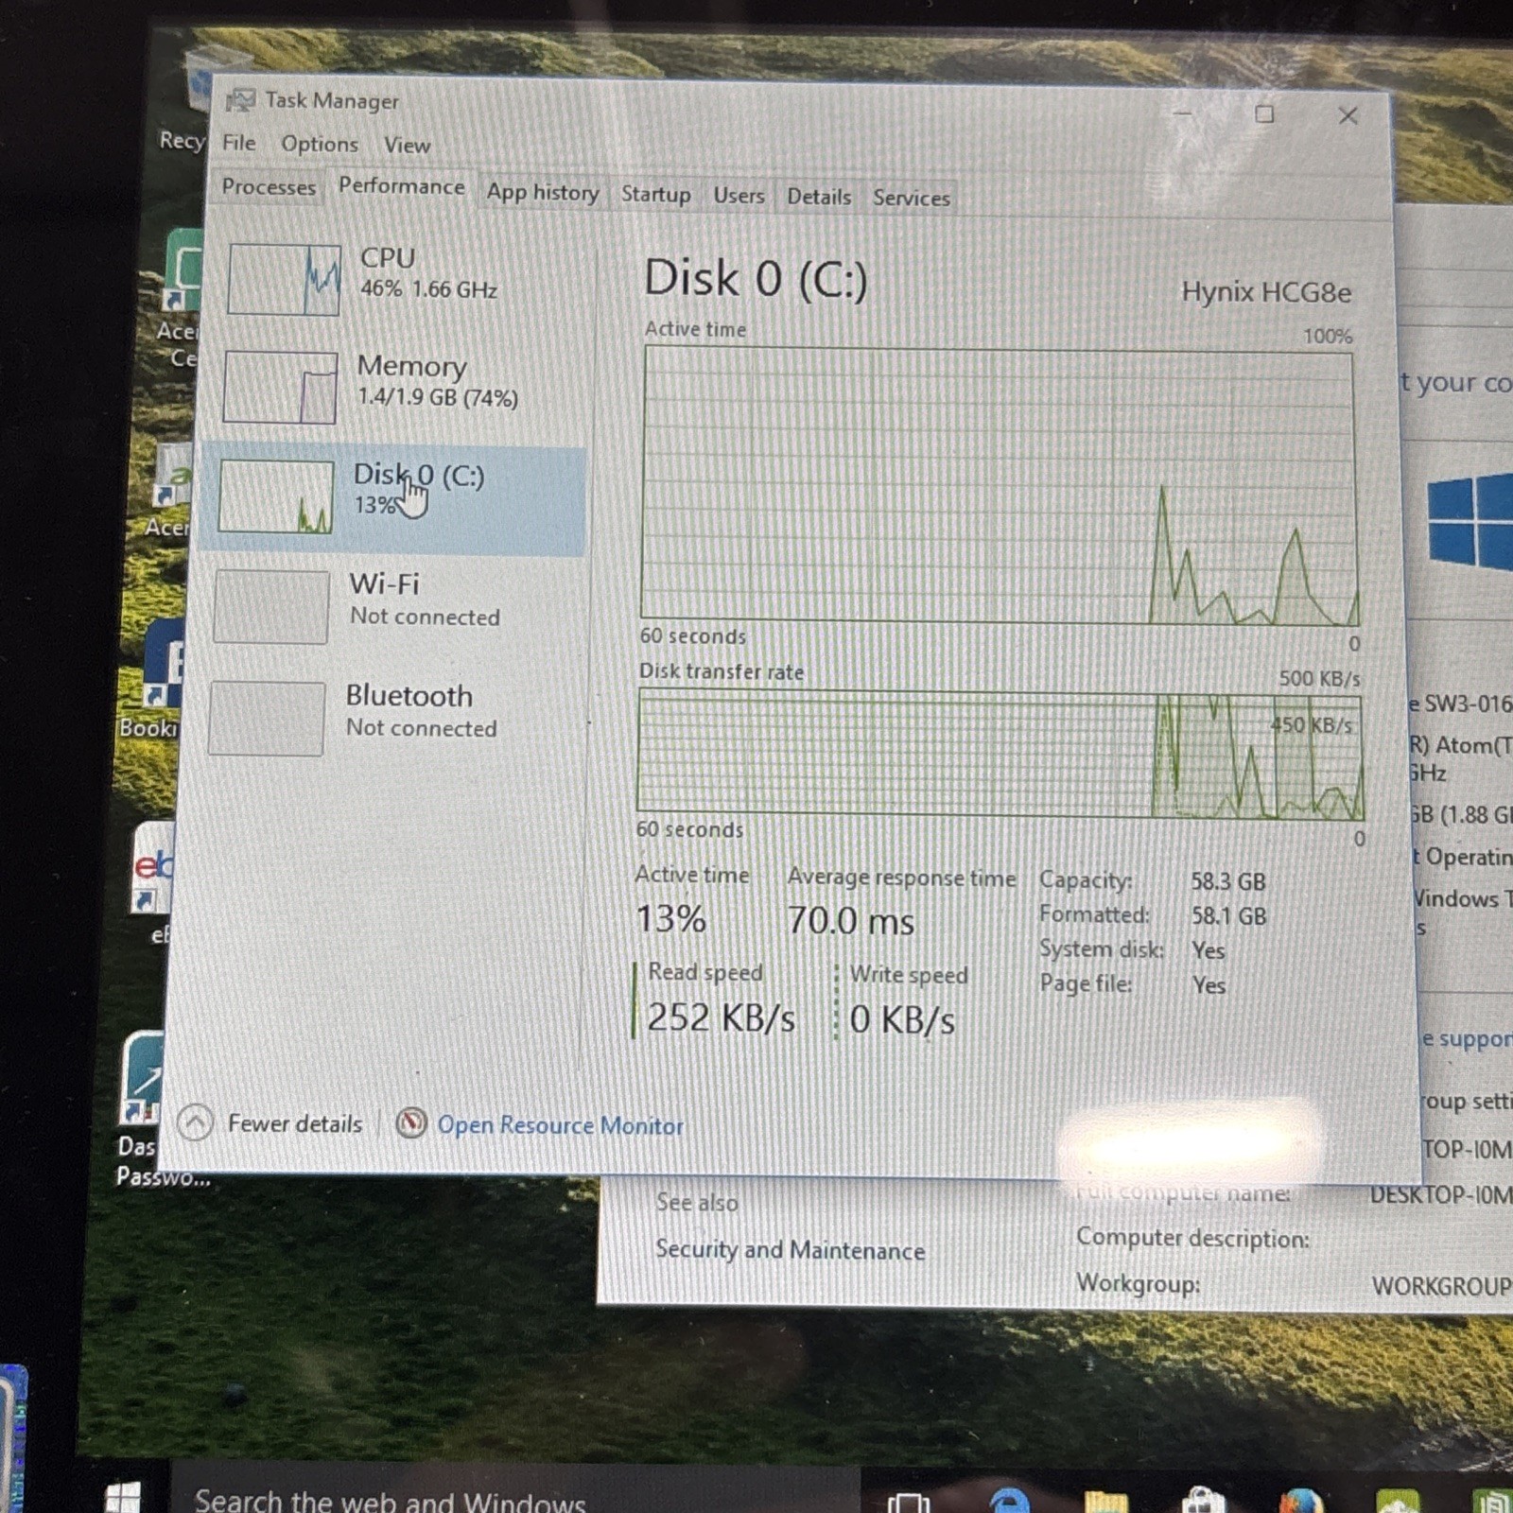The height and width of the screenshot is (1513, 1513).
Task: Open the View menu
Action: click(407, 145)
